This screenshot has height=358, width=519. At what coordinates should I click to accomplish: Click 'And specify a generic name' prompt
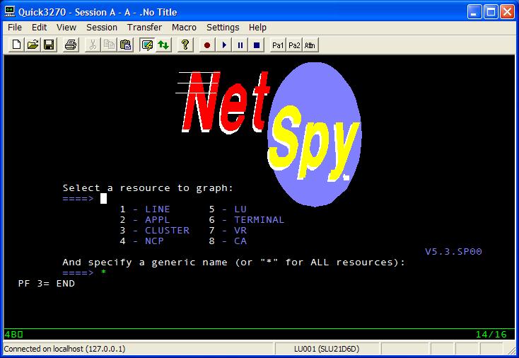point(233,262)
